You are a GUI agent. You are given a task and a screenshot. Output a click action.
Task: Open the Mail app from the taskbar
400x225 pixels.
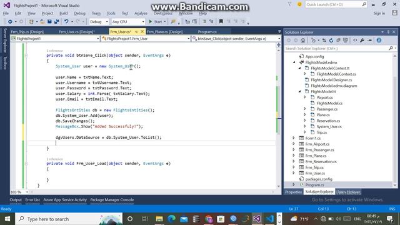point(184,219)
